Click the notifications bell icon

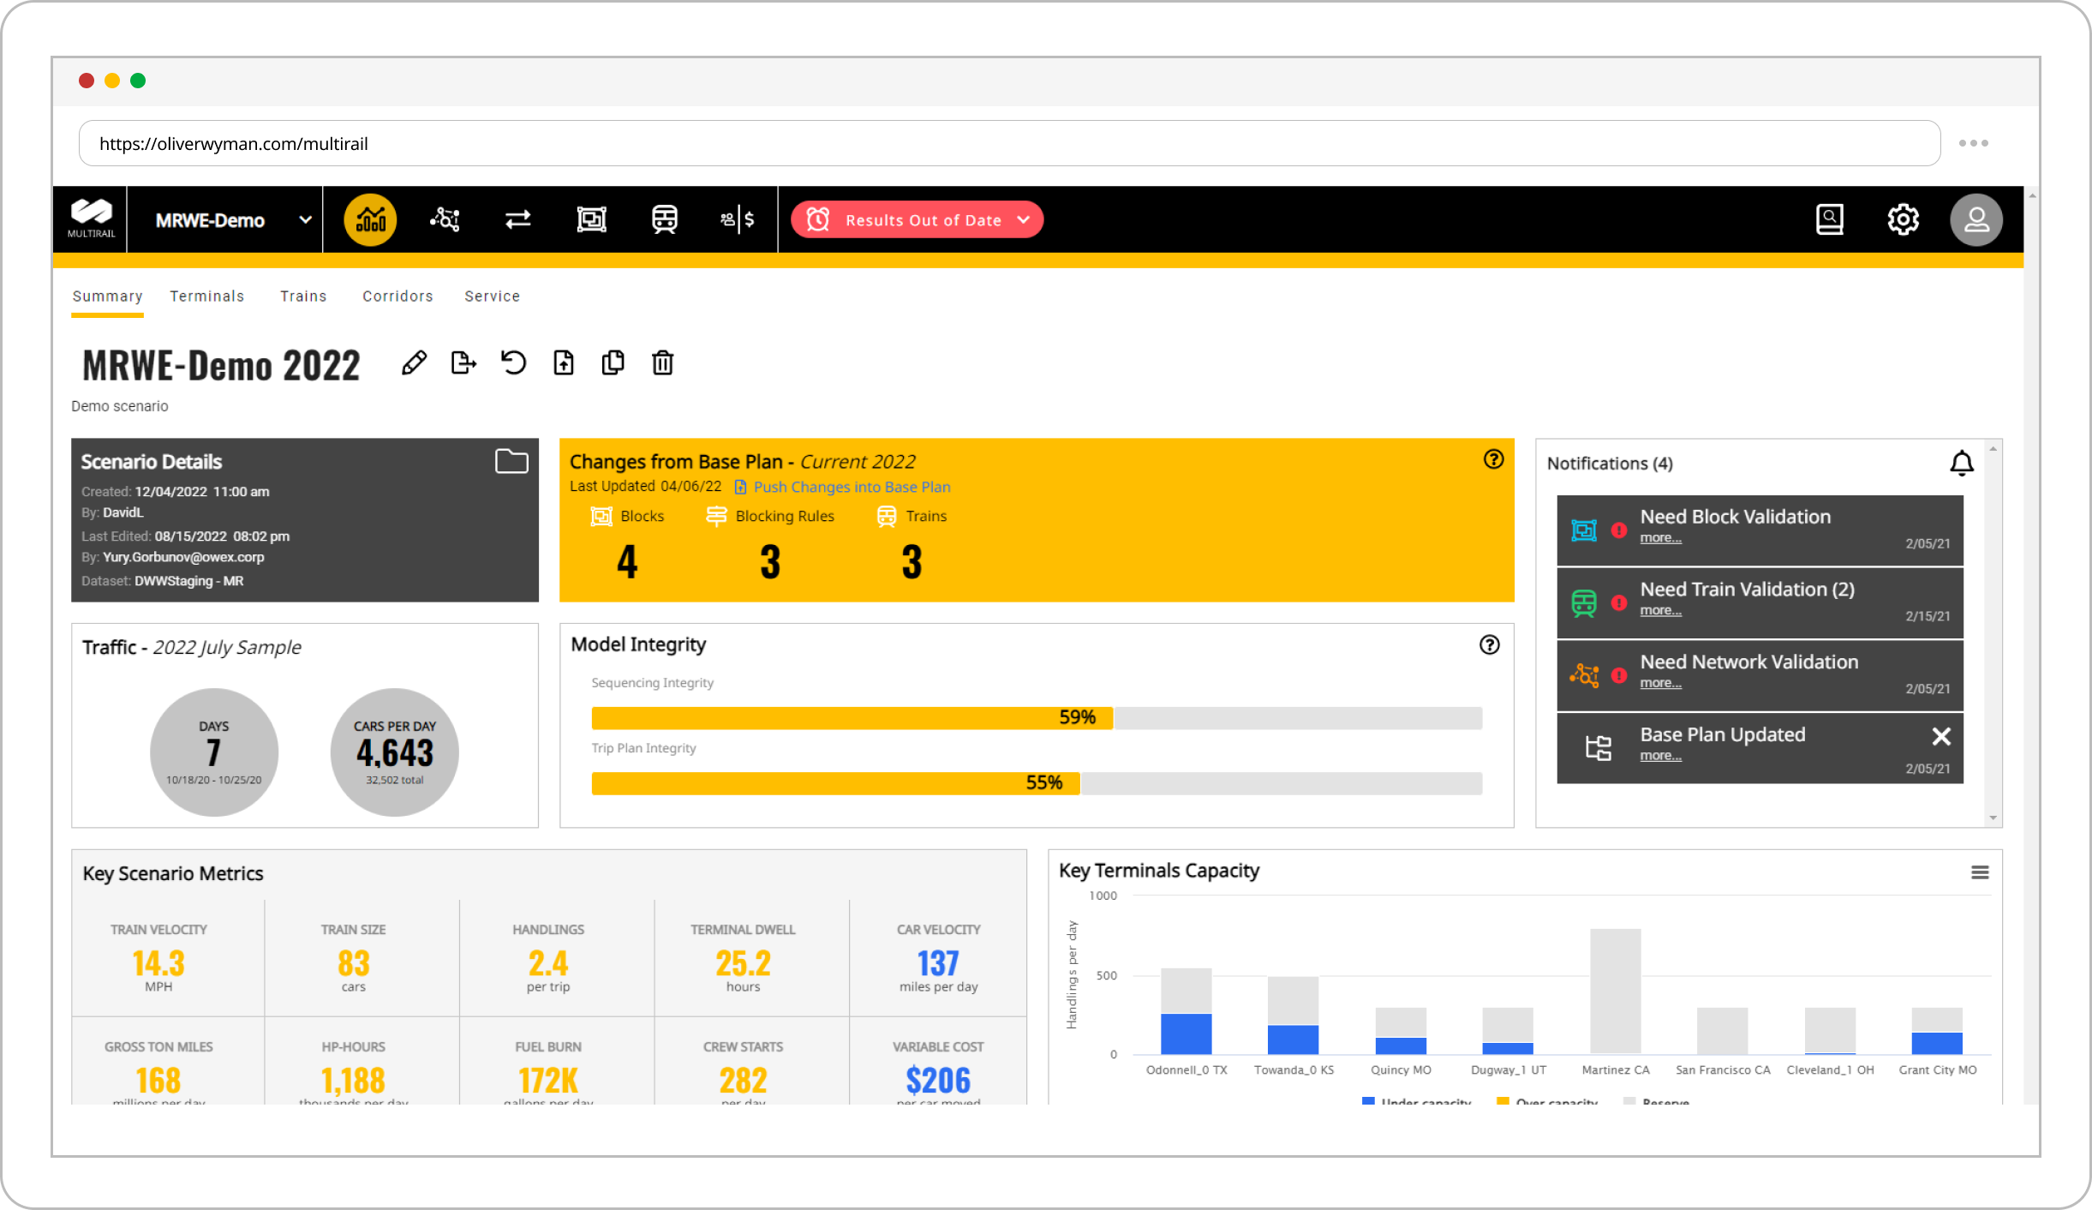pos(1961,464)
